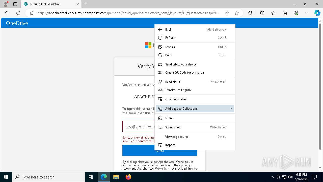Click Microsoft Edge taskbar icon
This screenshot has height=182, width=323.
tap(104, 177)
